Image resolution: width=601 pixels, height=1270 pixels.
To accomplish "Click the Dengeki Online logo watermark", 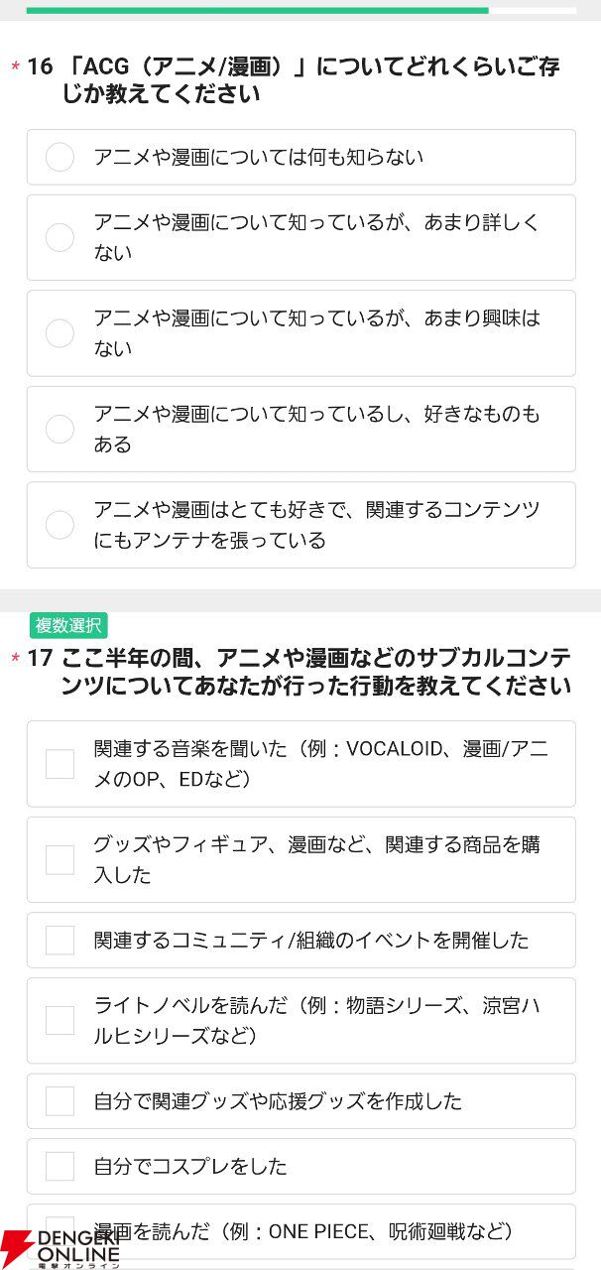I will (x=60, y=1247).
